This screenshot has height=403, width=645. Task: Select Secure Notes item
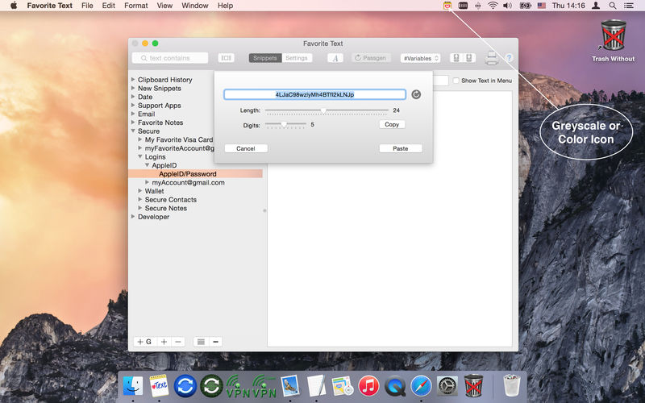(x=165, y=208)
